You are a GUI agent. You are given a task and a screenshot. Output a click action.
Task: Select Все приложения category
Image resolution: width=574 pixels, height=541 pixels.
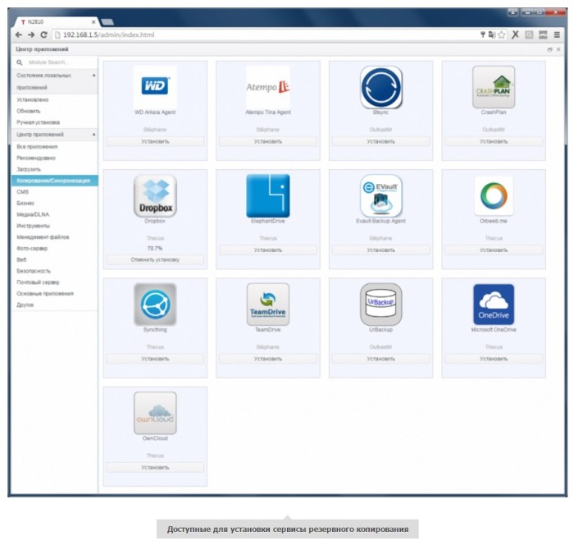[37, 147]
